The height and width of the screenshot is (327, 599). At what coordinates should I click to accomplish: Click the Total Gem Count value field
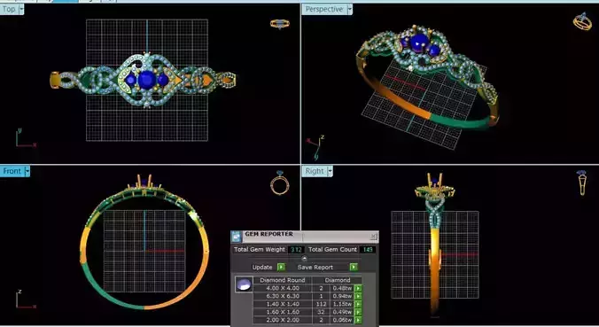pos(368,249)
